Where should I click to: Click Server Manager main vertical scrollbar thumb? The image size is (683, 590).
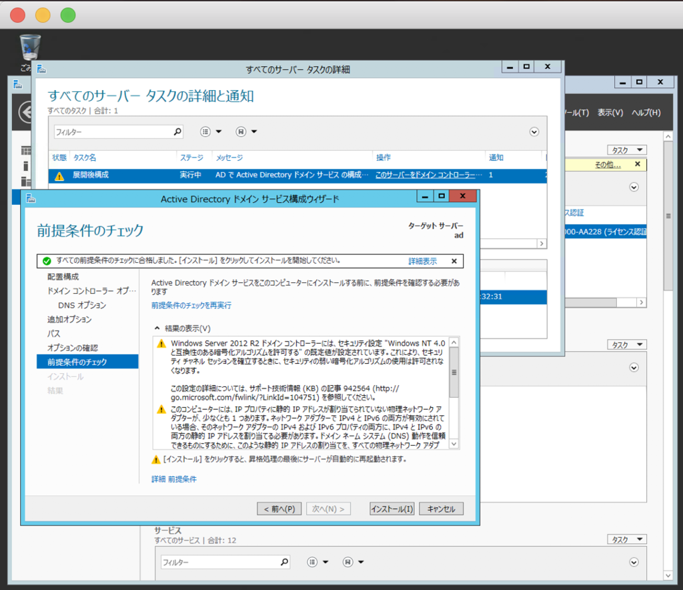[668, 216]
